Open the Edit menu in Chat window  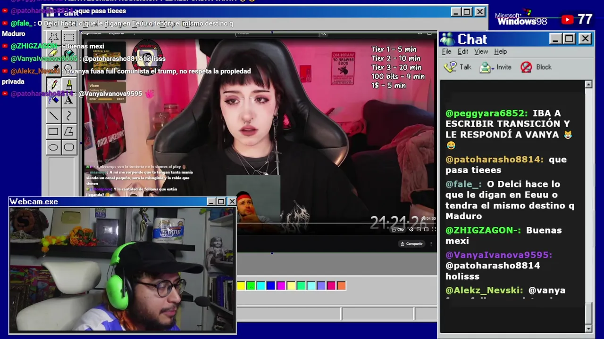(x=463, y=51)
